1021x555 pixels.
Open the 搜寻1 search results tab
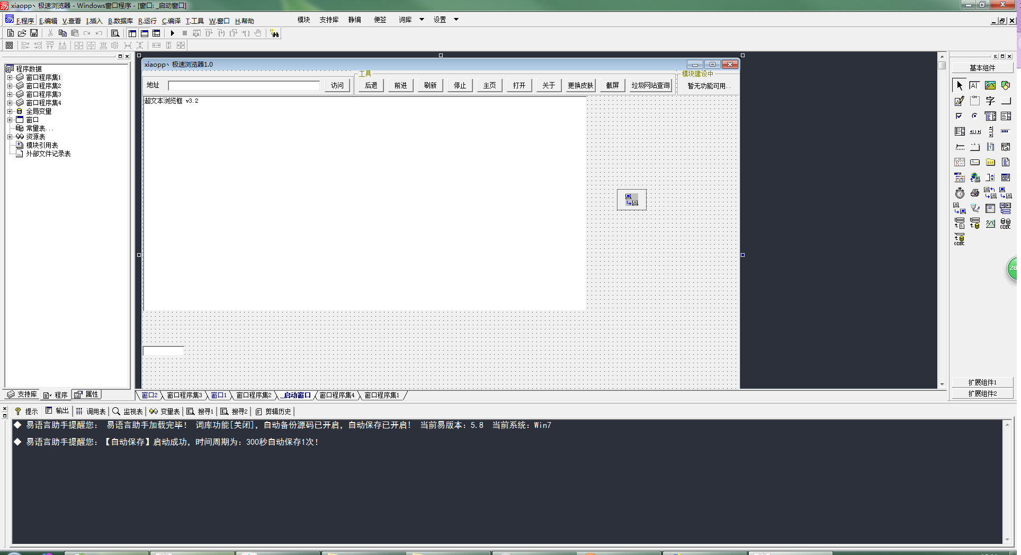click(200, 411)
